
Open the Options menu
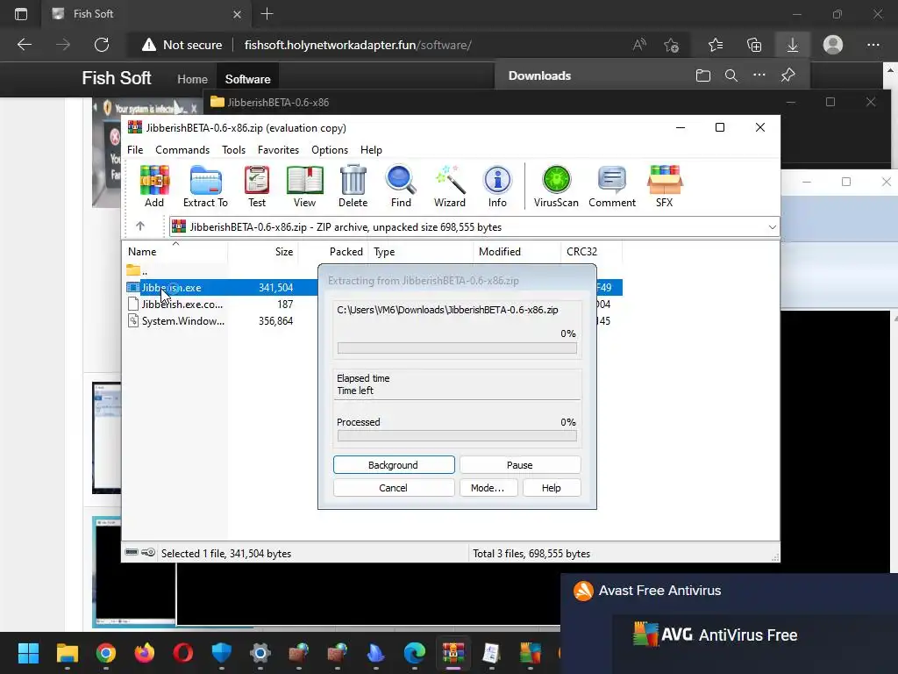[330, 149]
